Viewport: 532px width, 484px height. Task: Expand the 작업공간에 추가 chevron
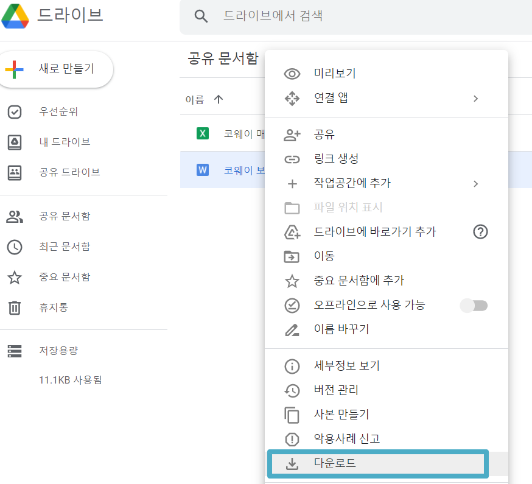pyautogui.click(x=475, y=184)
